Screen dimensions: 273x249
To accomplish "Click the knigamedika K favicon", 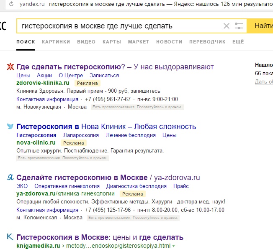I will coord(10,237).
